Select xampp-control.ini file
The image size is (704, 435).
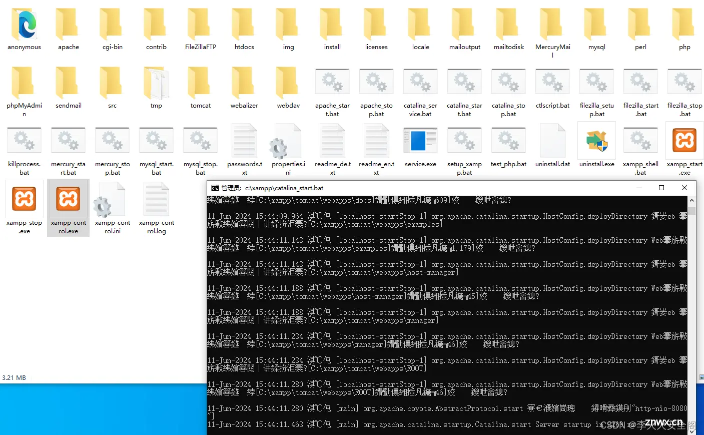tap(112, 209)
